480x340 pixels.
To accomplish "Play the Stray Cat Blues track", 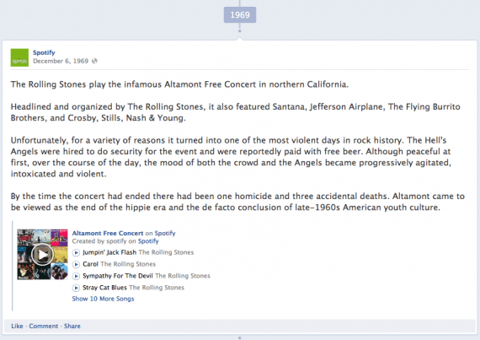I will [76, 288].
